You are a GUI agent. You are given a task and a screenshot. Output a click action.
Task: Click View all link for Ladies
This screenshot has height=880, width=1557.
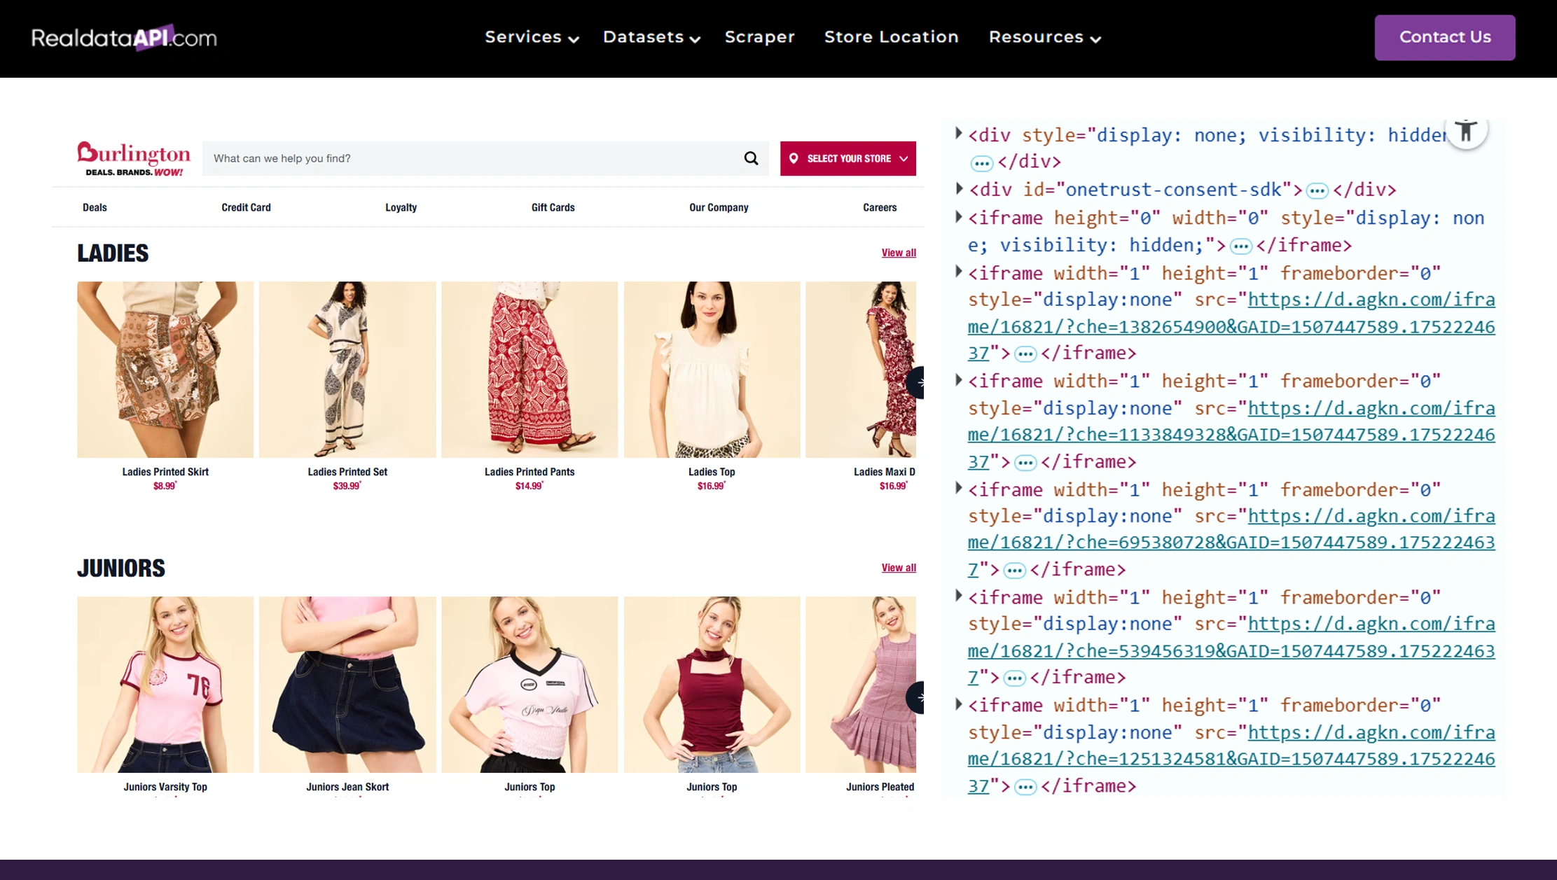click(x=898, y=253)
